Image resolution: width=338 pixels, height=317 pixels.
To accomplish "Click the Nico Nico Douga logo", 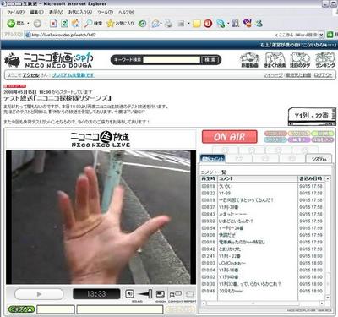I will 48,60.
